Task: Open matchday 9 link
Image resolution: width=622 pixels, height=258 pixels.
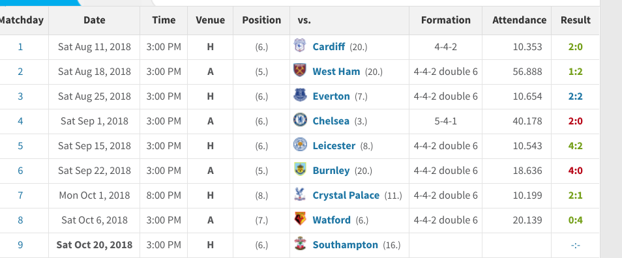Action: pyautogui.click(x=20, y=245)
